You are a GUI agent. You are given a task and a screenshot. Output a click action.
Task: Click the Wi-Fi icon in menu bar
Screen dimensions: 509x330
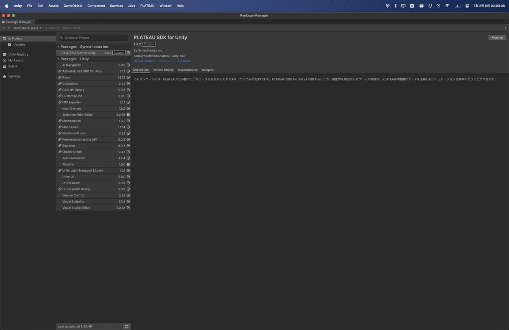click(447, 6)
